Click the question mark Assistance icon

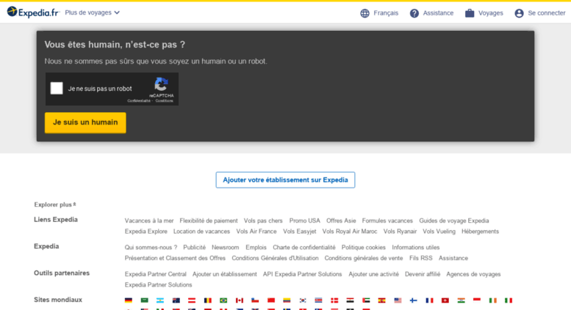[414, 13]
